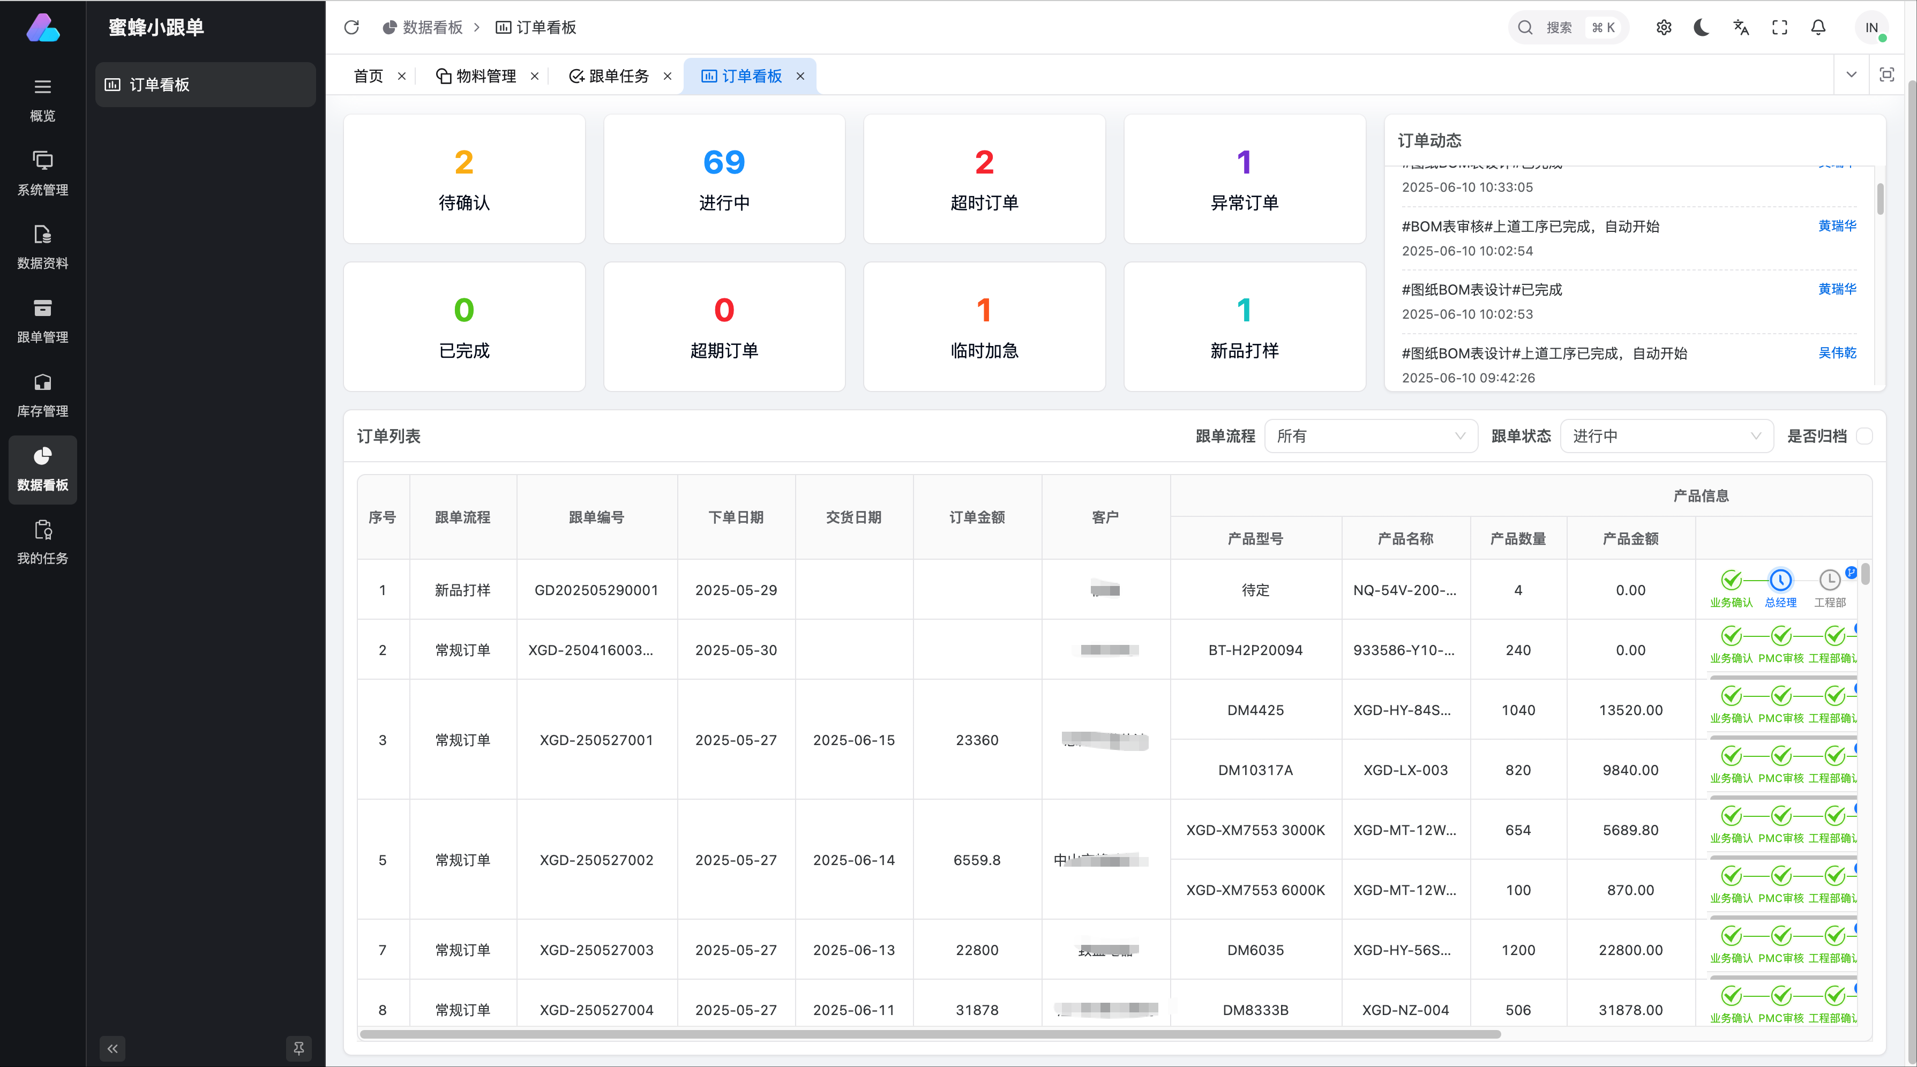Viewport: 1917px width, 1067px height.
Task: Enter fullscreen mode with the fullscreen icon
Action: [x=1779, y=27]
